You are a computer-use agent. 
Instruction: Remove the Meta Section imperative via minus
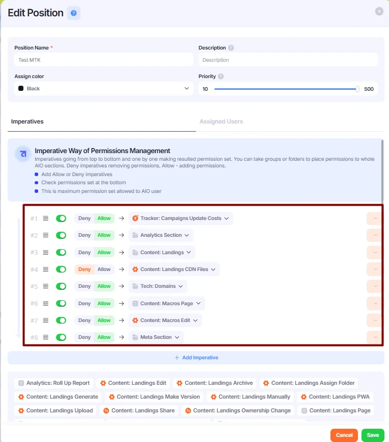(x=375, y=337)
